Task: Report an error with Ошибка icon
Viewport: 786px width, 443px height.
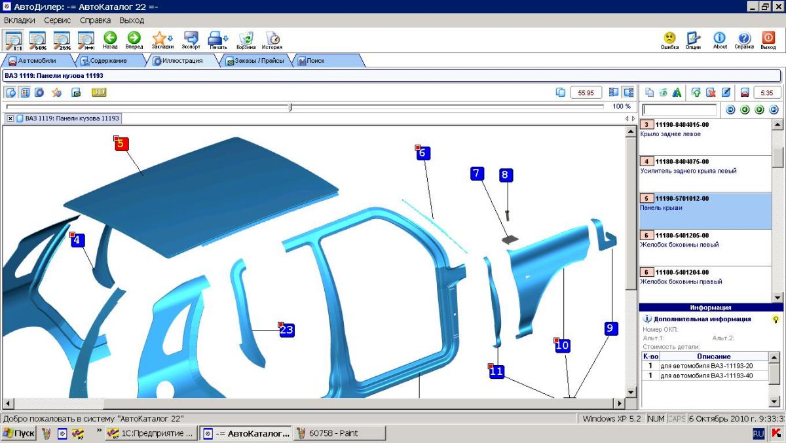Action: (669, 41)
